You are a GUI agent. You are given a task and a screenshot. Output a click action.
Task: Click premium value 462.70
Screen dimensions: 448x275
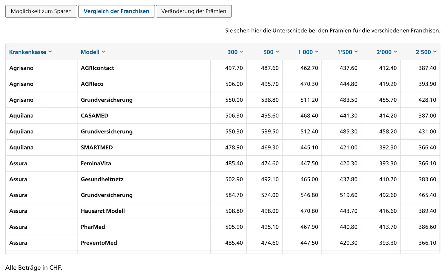pos(309,68)
